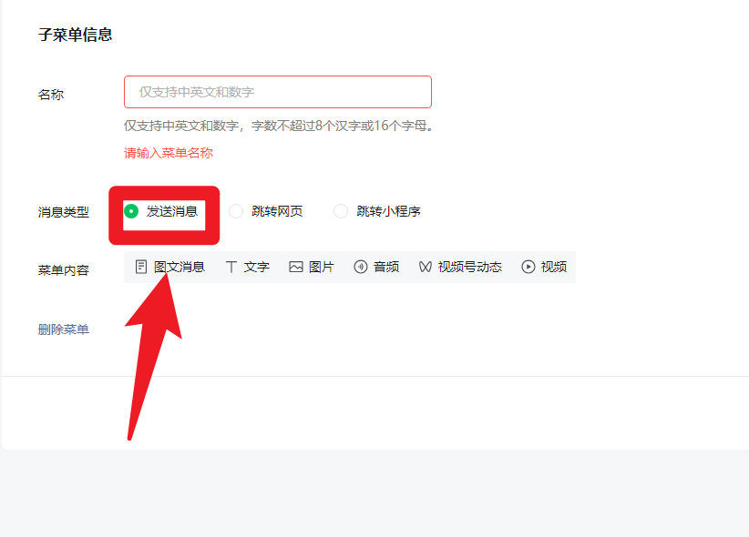Click the 名称 field label
The width and height of the screenshot is (749, 537).
coord(51,95)
